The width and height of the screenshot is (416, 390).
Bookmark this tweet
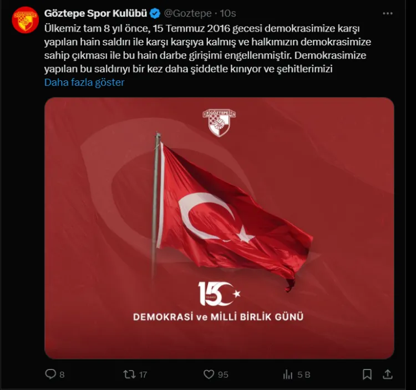coord(367,374)
